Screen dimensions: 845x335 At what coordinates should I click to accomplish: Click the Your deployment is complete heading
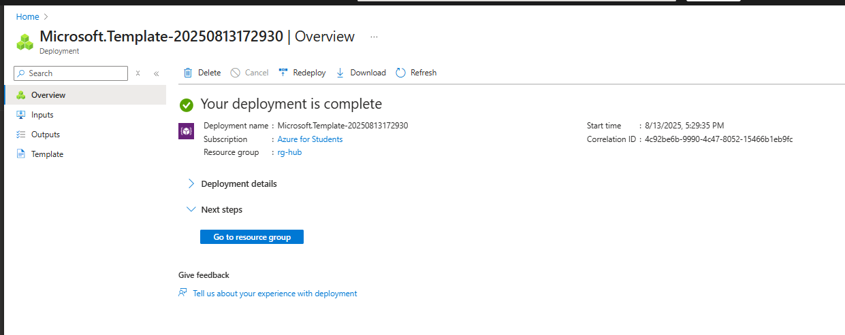click(x=291, y=104)
